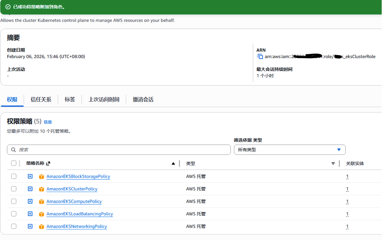Click the external link icon next to 策略名称
The height and width of the screenshot is (240, 383).
point(48,163)
